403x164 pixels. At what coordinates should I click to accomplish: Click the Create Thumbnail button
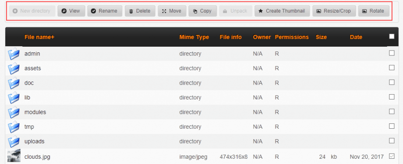[282, 11]
